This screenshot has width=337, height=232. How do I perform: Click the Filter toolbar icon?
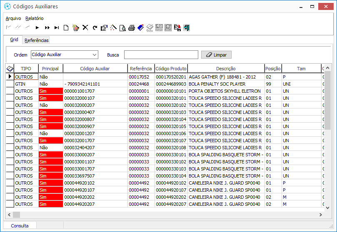pos(159,28)
